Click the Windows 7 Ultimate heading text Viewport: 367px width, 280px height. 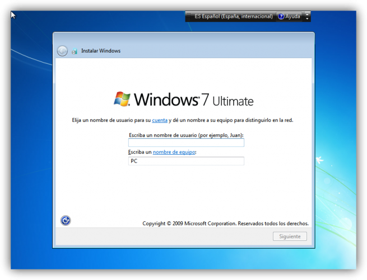click(193, 99)
